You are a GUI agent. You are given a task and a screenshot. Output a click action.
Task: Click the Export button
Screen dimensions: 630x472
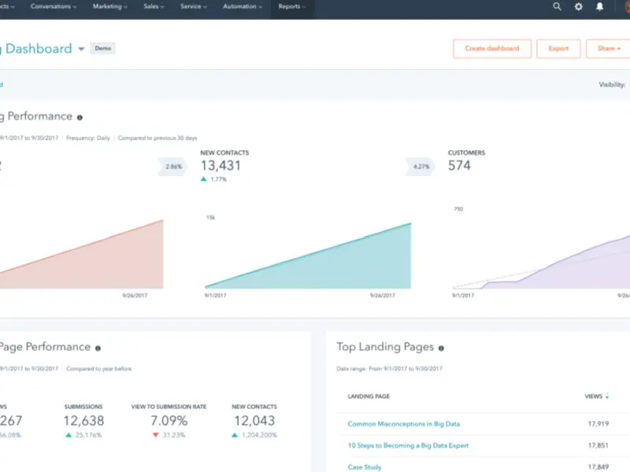click(x=558, y=49)
